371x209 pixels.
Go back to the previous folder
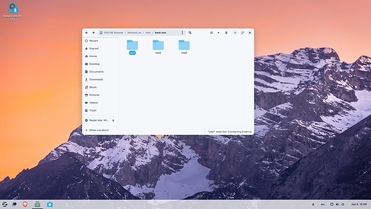pyautogui.click(x=87, y=33)
